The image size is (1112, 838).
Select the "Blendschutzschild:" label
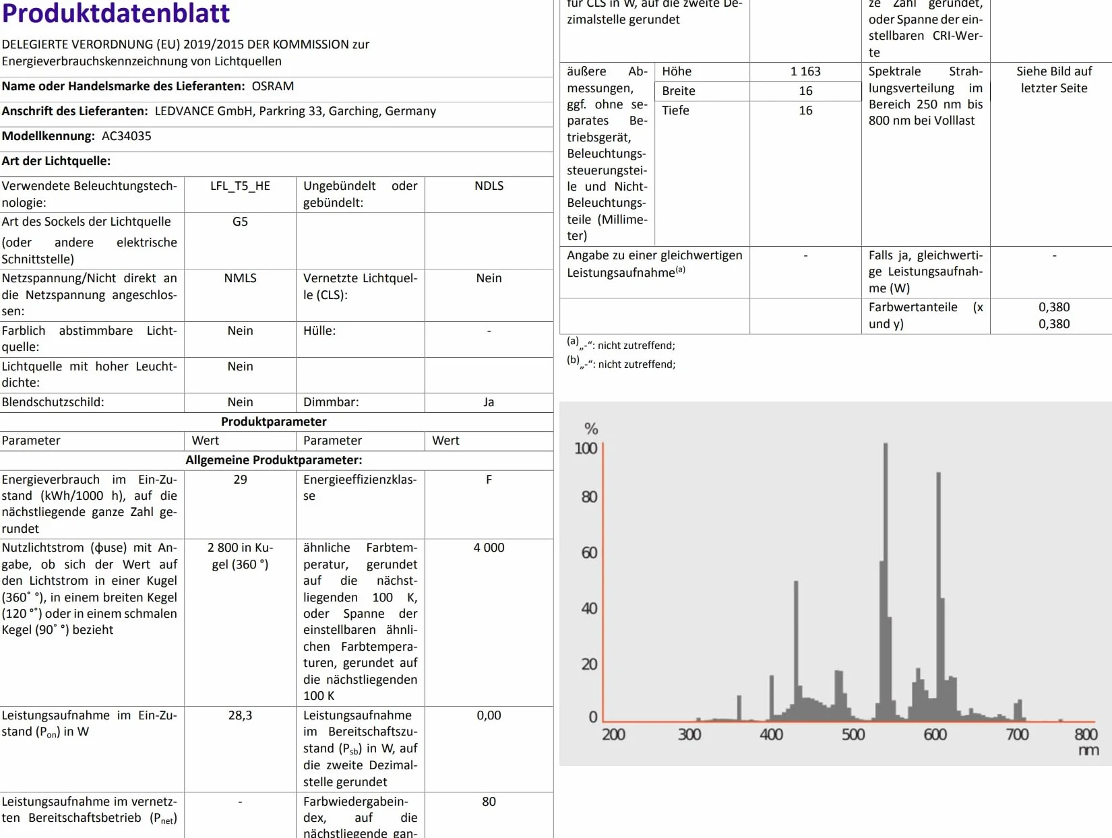tap(53, 402)
